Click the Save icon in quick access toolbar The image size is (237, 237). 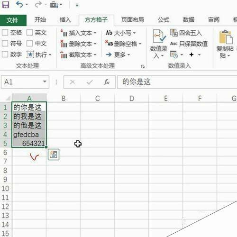(x=6, y=5)
